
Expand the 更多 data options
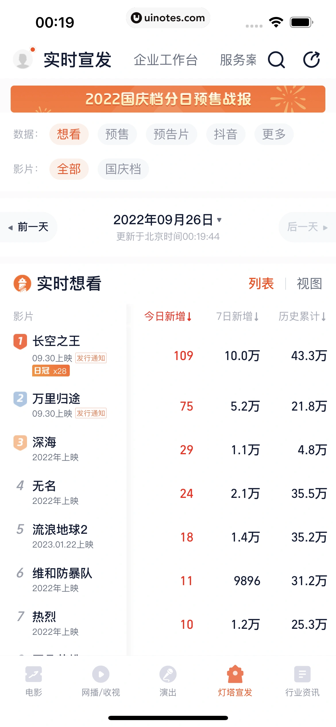[274, 134]
